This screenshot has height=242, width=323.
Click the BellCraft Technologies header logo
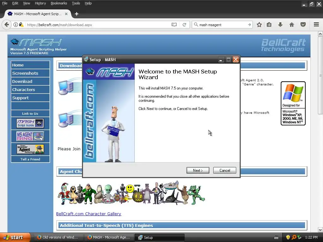tap(283, 45)
